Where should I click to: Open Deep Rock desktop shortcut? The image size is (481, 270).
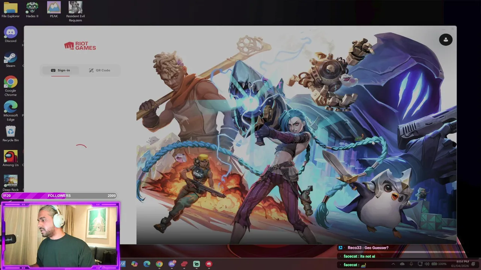click(11, 183)
